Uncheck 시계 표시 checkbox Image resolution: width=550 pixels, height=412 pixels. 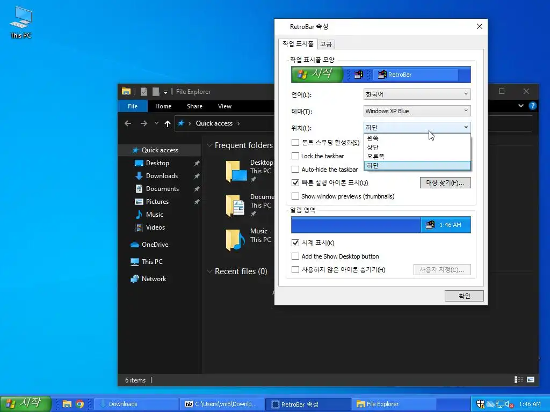295,243
